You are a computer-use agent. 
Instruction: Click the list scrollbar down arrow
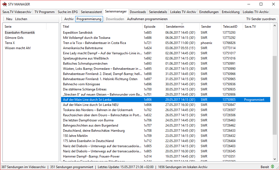coord(275,159)
